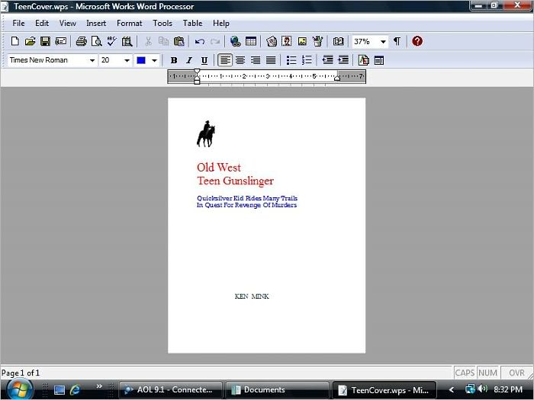This screenshot has height=400, width=534.
Task: Click the 'Quicksilver Kid Rides Many Trails' line
Action: pyautogui.click(x=247, y=198)
